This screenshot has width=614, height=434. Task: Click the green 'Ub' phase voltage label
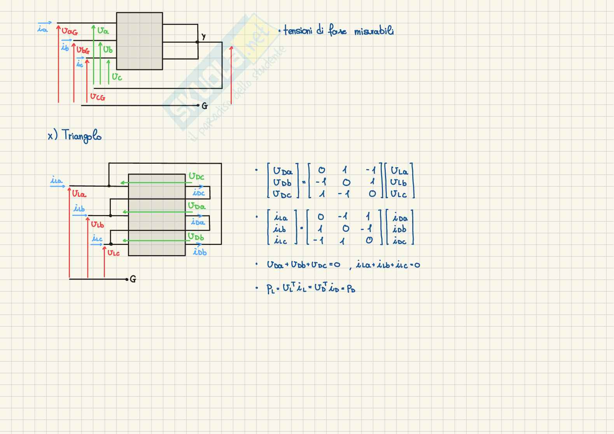click(x=108, y=49)
